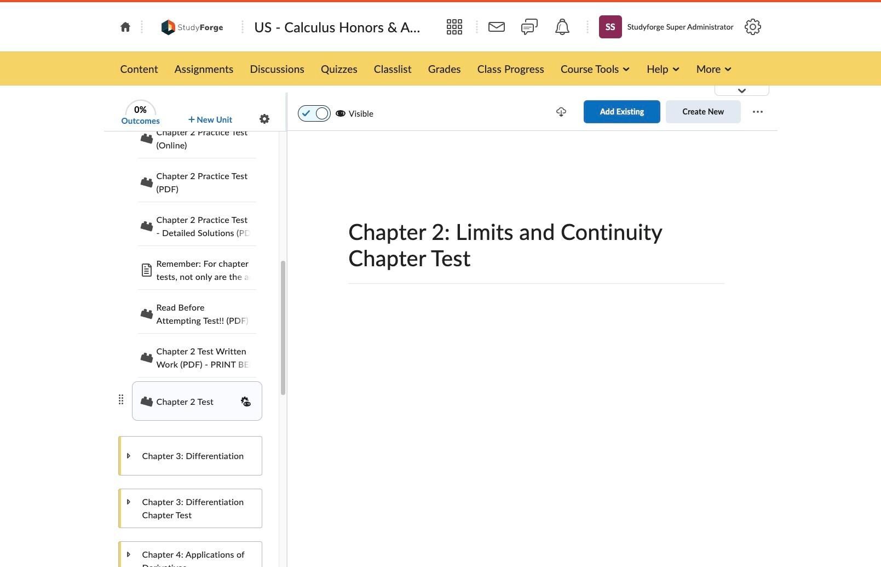Expand Chapter 3: Differentiation Chapter Test unit

click(x=129, y=502)
